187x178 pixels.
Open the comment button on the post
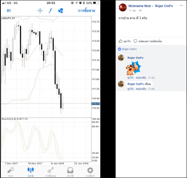[148, 41]
